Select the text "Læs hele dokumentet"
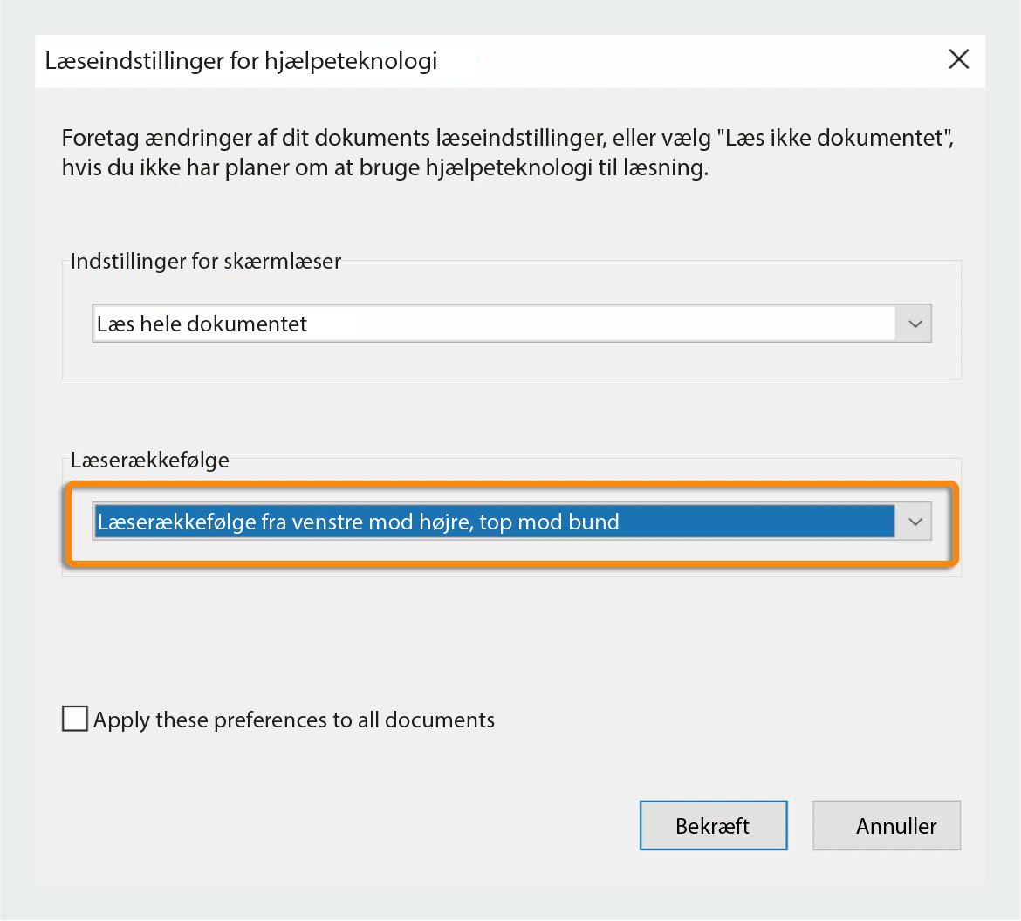The image size is (1021, 921). [201, 324]
